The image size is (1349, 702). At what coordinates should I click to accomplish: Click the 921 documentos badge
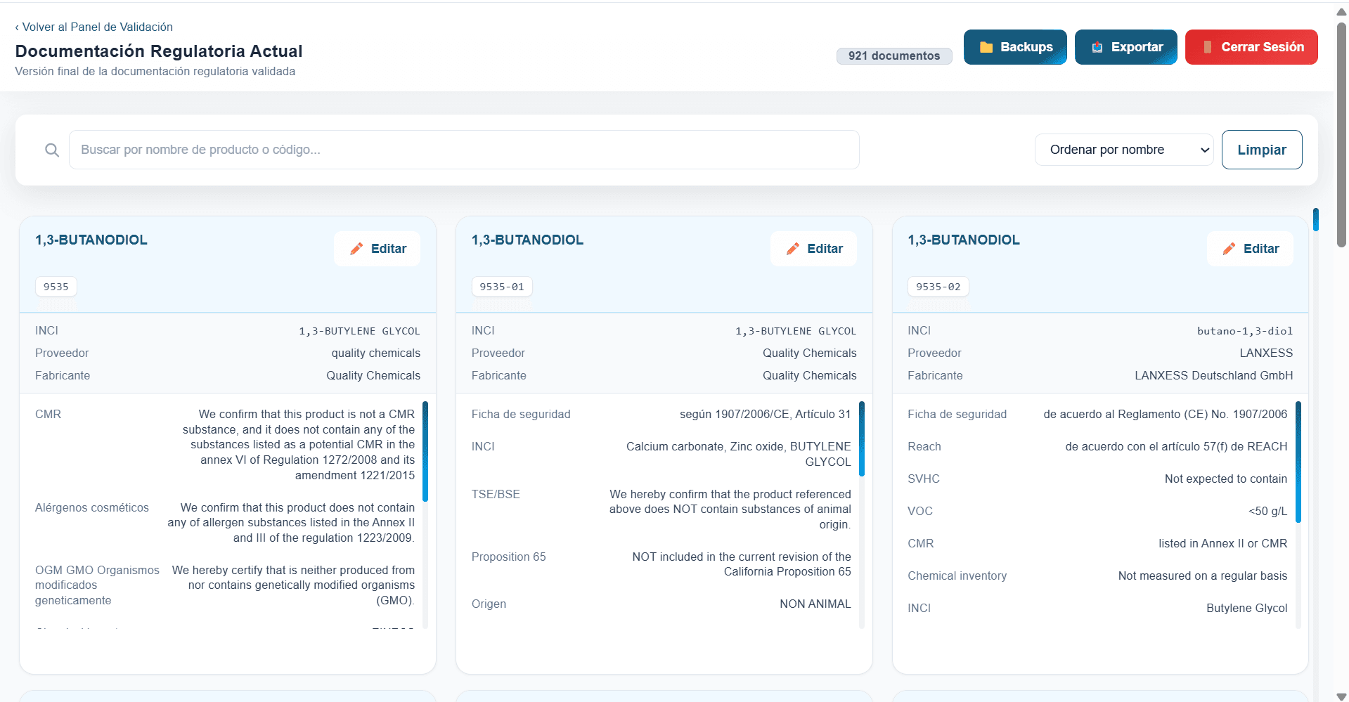coord(894,56)
